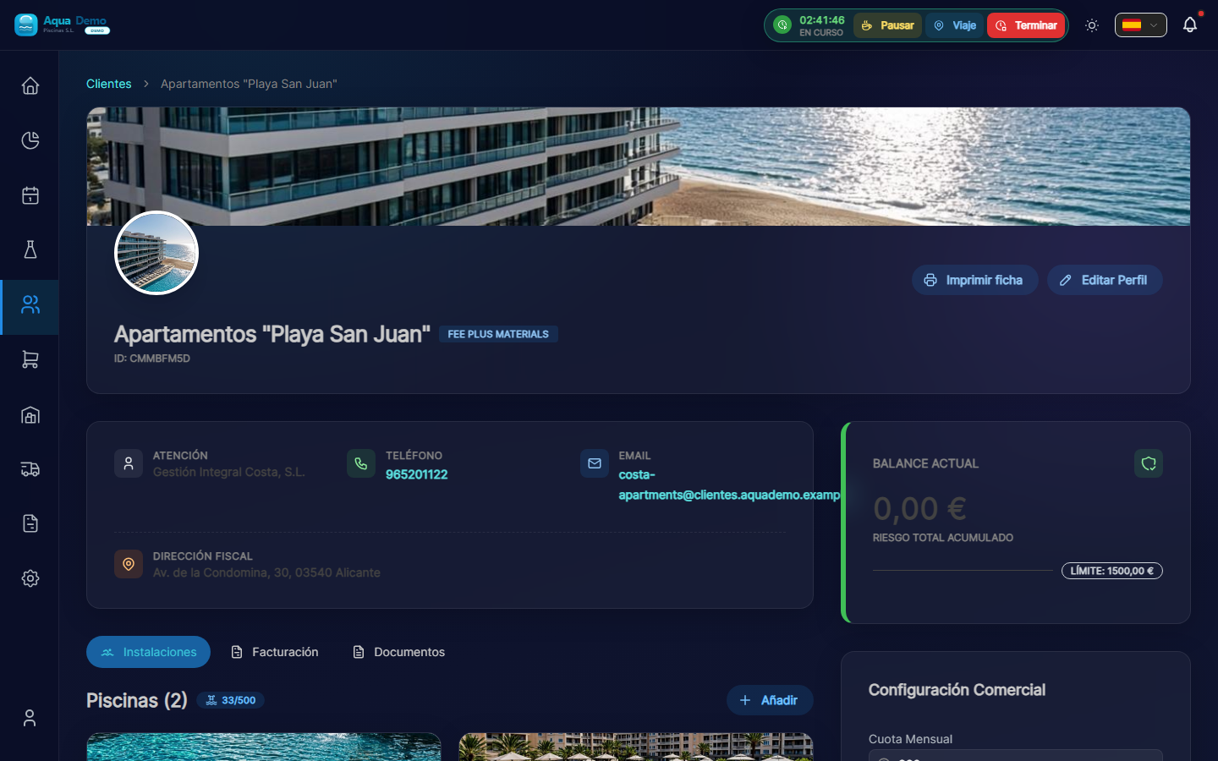1218x761 pixels.
Task: Open the settings gear sidebar icon
Action: click(30, 578)
